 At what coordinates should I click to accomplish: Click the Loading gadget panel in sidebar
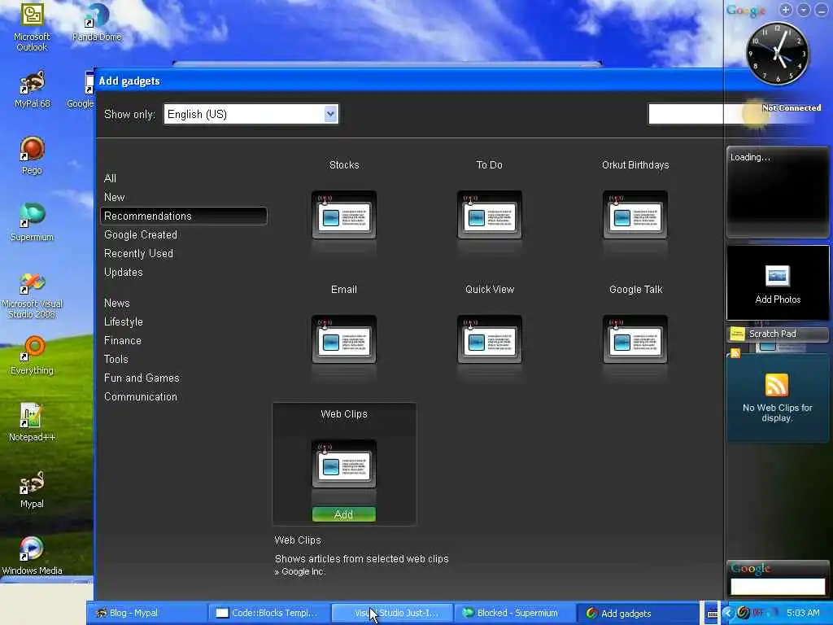coord(777,191)
